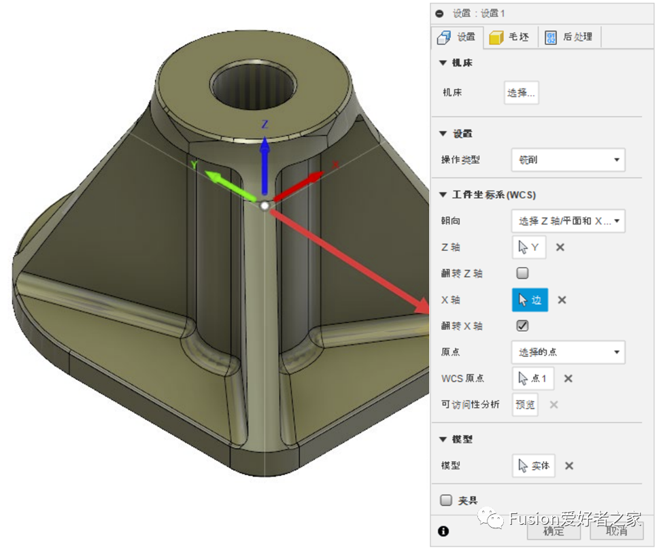Open the 操作类型 dropdown
Image resolution: width=663 pixels, height=548 pixels.
coord(568,160)
